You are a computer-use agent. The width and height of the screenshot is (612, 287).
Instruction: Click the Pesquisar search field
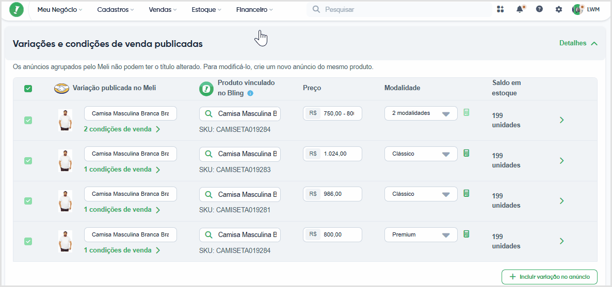399,9
